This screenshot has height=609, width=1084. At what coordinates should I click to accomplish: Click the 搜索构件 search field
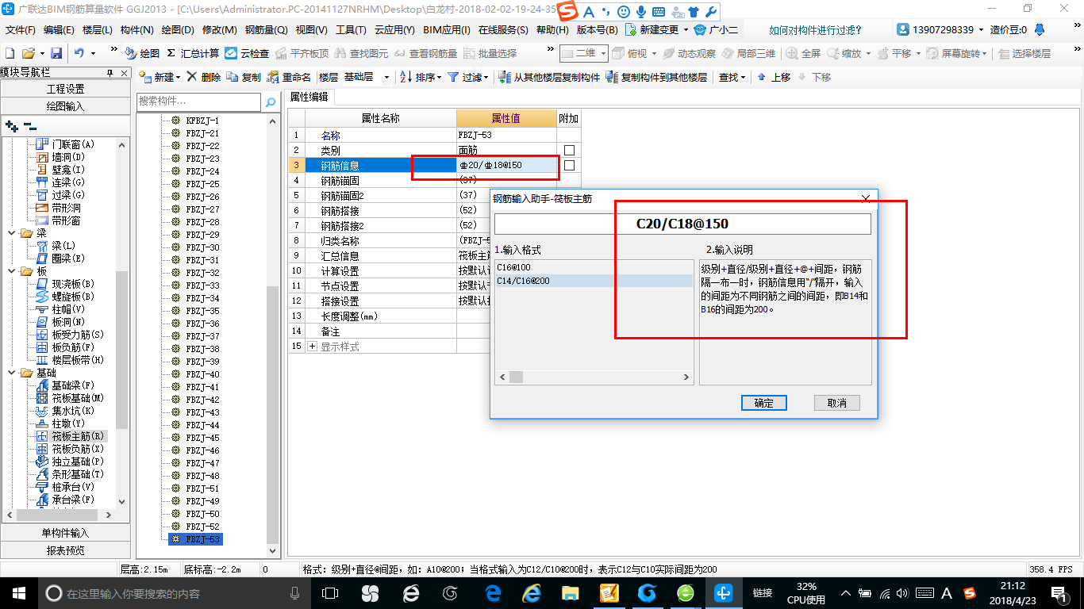pos(198,101)
